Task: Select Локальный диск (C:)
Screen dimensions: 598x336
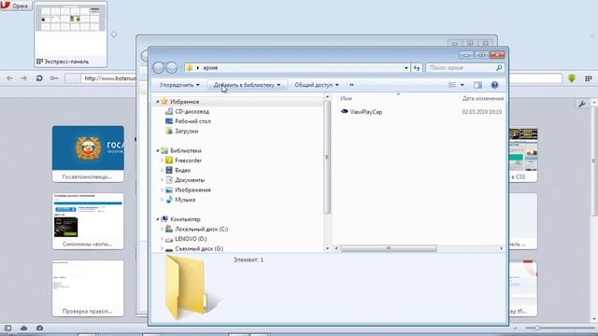Action: point(202,230)
